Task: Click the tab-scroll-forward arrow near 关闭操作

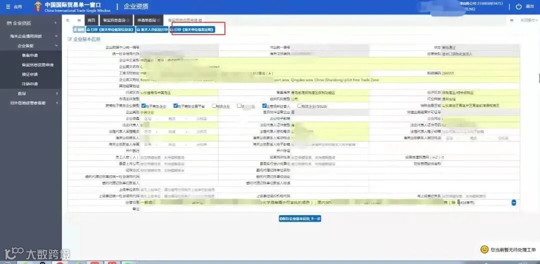Action: point(512,20)
